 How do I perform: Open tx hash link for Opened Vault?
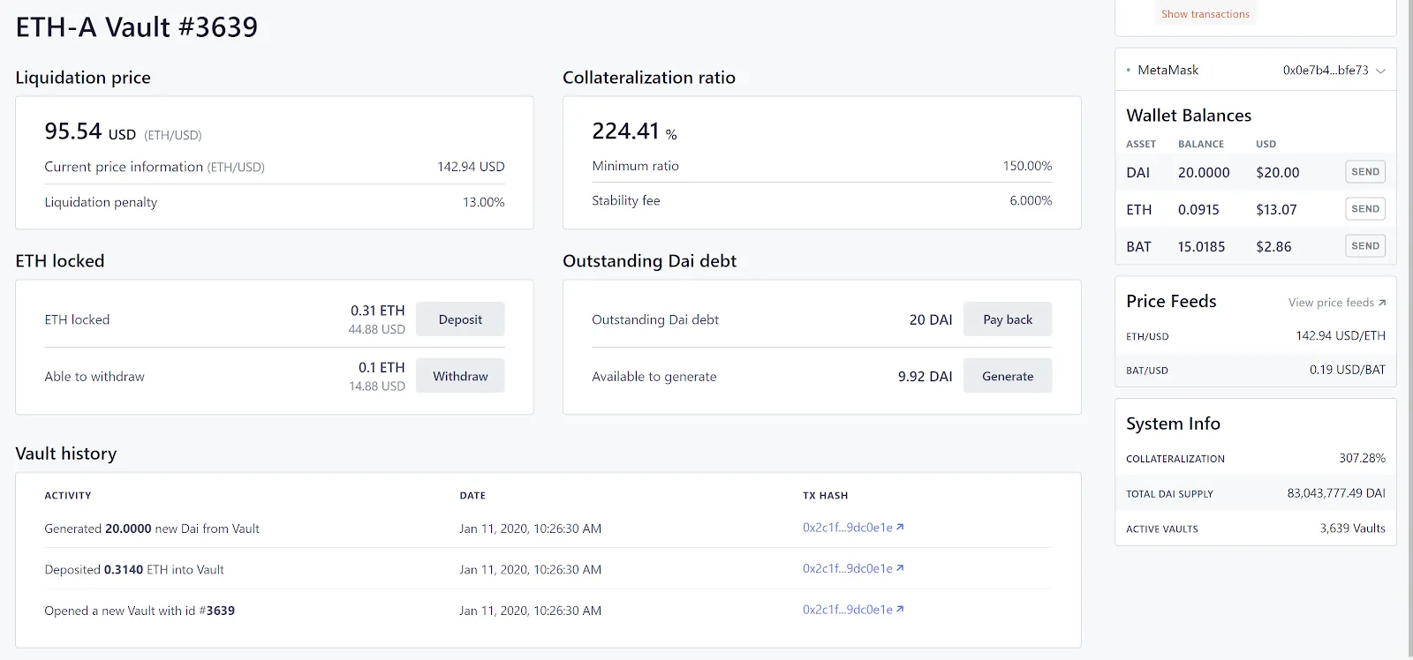(847, 610)
